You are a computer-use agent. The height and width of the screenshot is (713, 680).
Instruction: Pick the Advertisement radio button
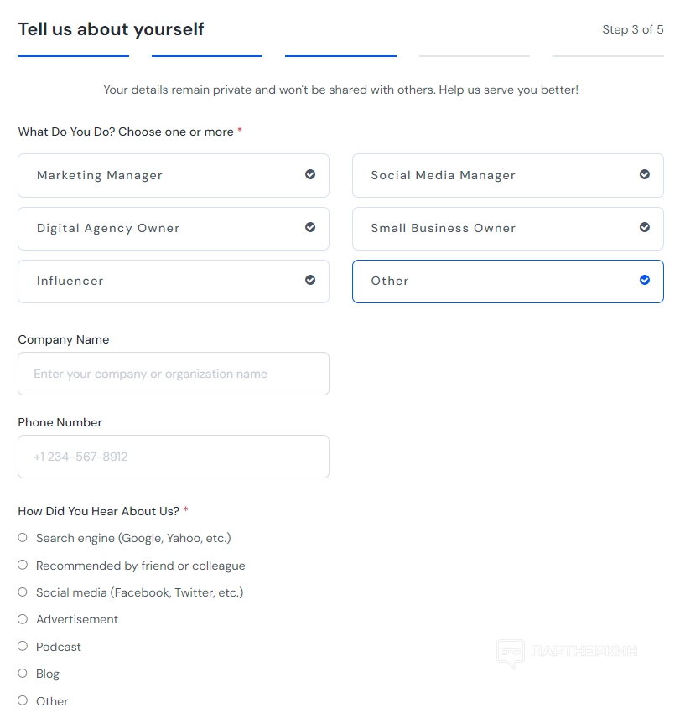click(x=23, y=619)
